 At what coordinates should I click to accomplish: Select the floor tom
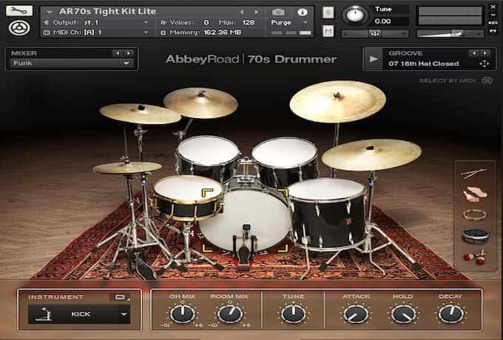(327, 213)
